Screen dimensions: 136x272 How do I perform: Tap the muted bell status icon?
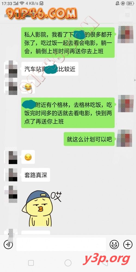point(118,3)
